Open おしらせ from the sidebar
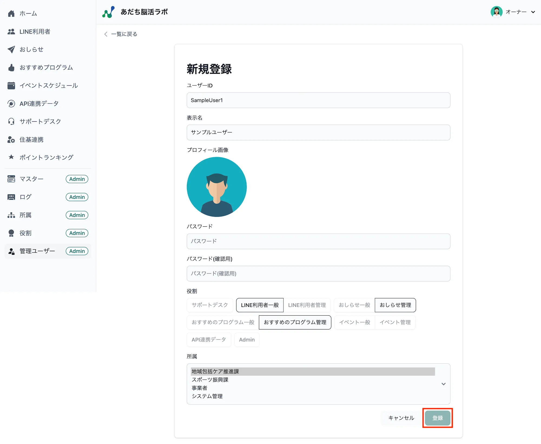Image resolution: width=541 pixels, height=444 pixels. coord(31,49)
